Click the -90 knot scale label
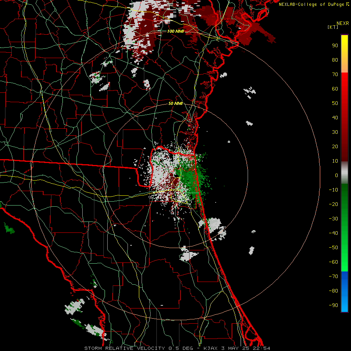This screenshot has width=351, height=351. [x=333, y=305]
